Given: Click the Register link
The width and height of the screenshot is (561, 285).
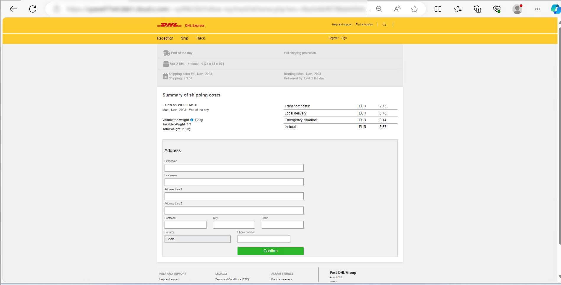Looking at the screenshot, I should [333, 38].
